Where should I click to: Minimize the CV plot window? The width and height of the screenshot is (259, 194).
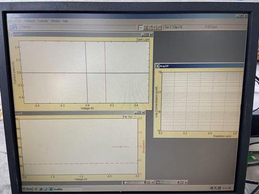(x=136, y=113)
